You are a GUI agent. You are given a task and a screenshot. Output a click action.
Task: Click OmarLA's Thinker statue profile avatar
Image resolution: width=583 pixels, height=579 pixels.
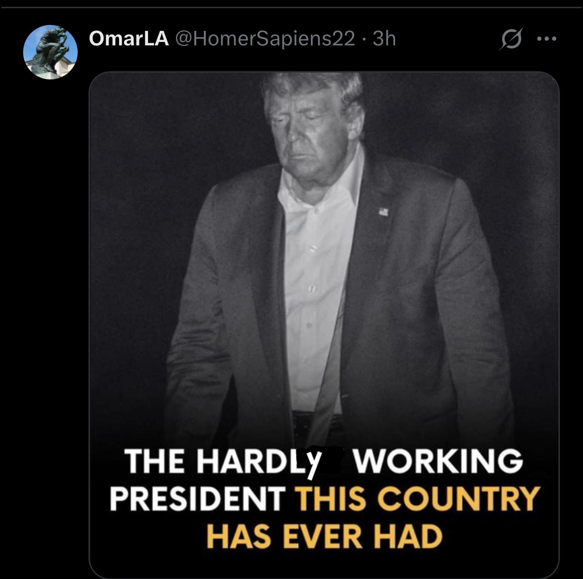pos(50,52)
